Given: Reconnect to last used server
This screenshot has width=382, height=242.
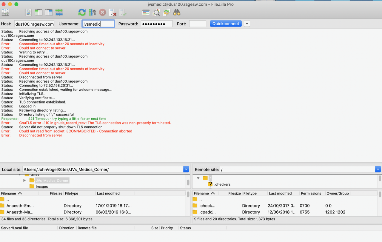Looking at the screenshot, I should click(x=123, y=12).
